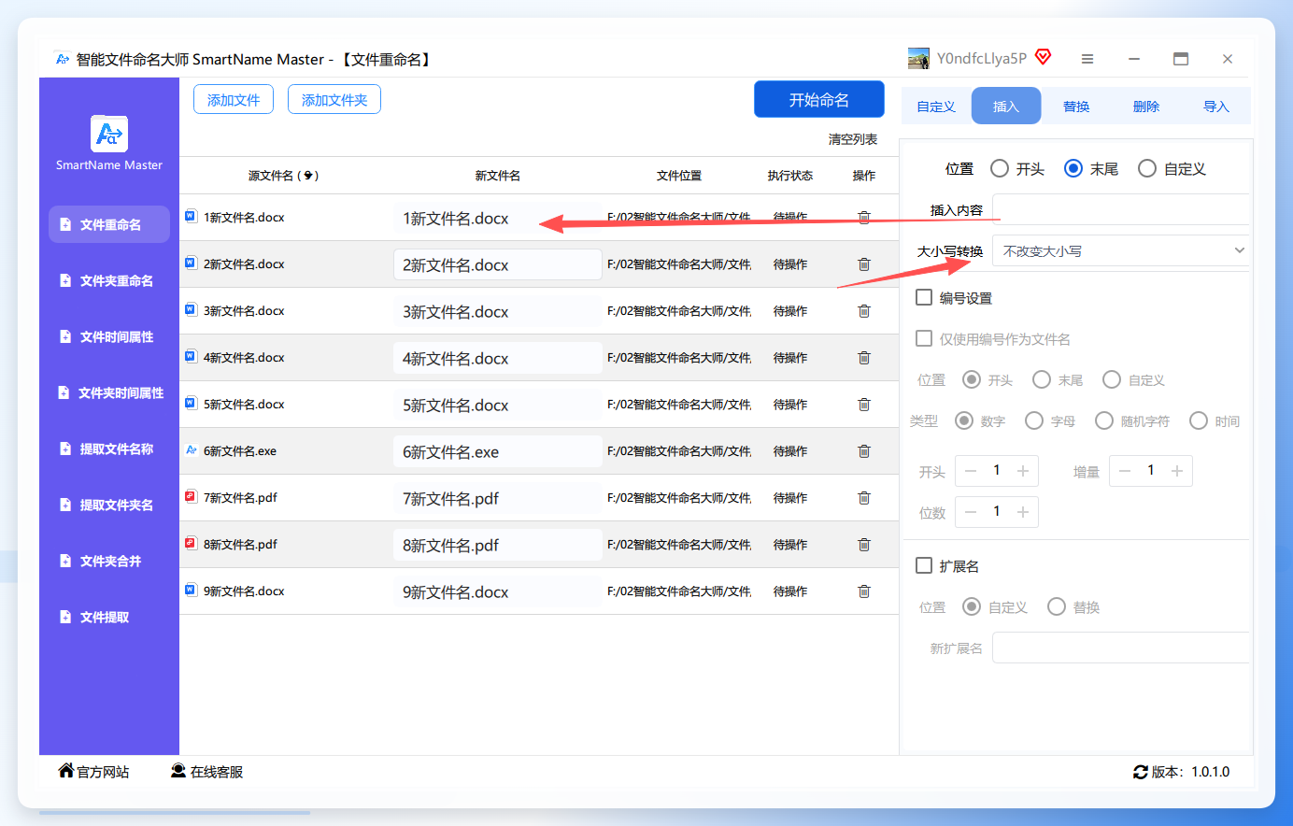Open the 大小写转换 dropdown
The image size is (1293, 826).
pos(1121,250)
